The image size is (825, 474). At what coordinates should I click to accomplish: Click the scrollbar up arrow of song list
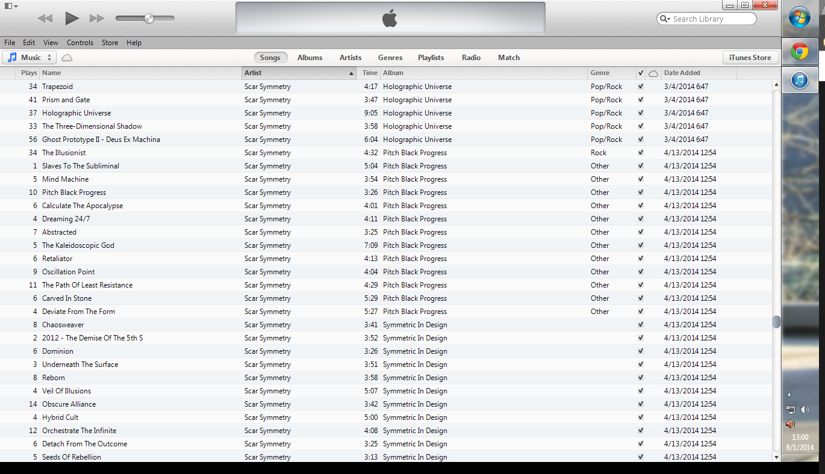(x=776, y=85)
